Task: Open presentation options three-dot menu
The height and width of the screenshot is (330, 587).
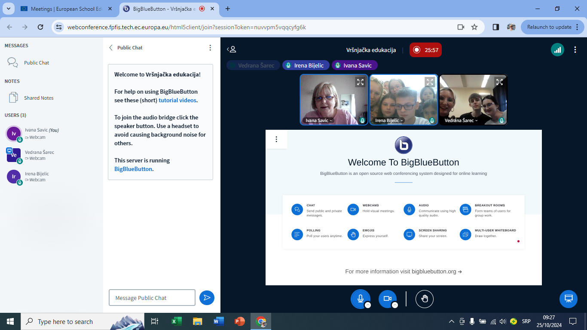Action: 276,139
